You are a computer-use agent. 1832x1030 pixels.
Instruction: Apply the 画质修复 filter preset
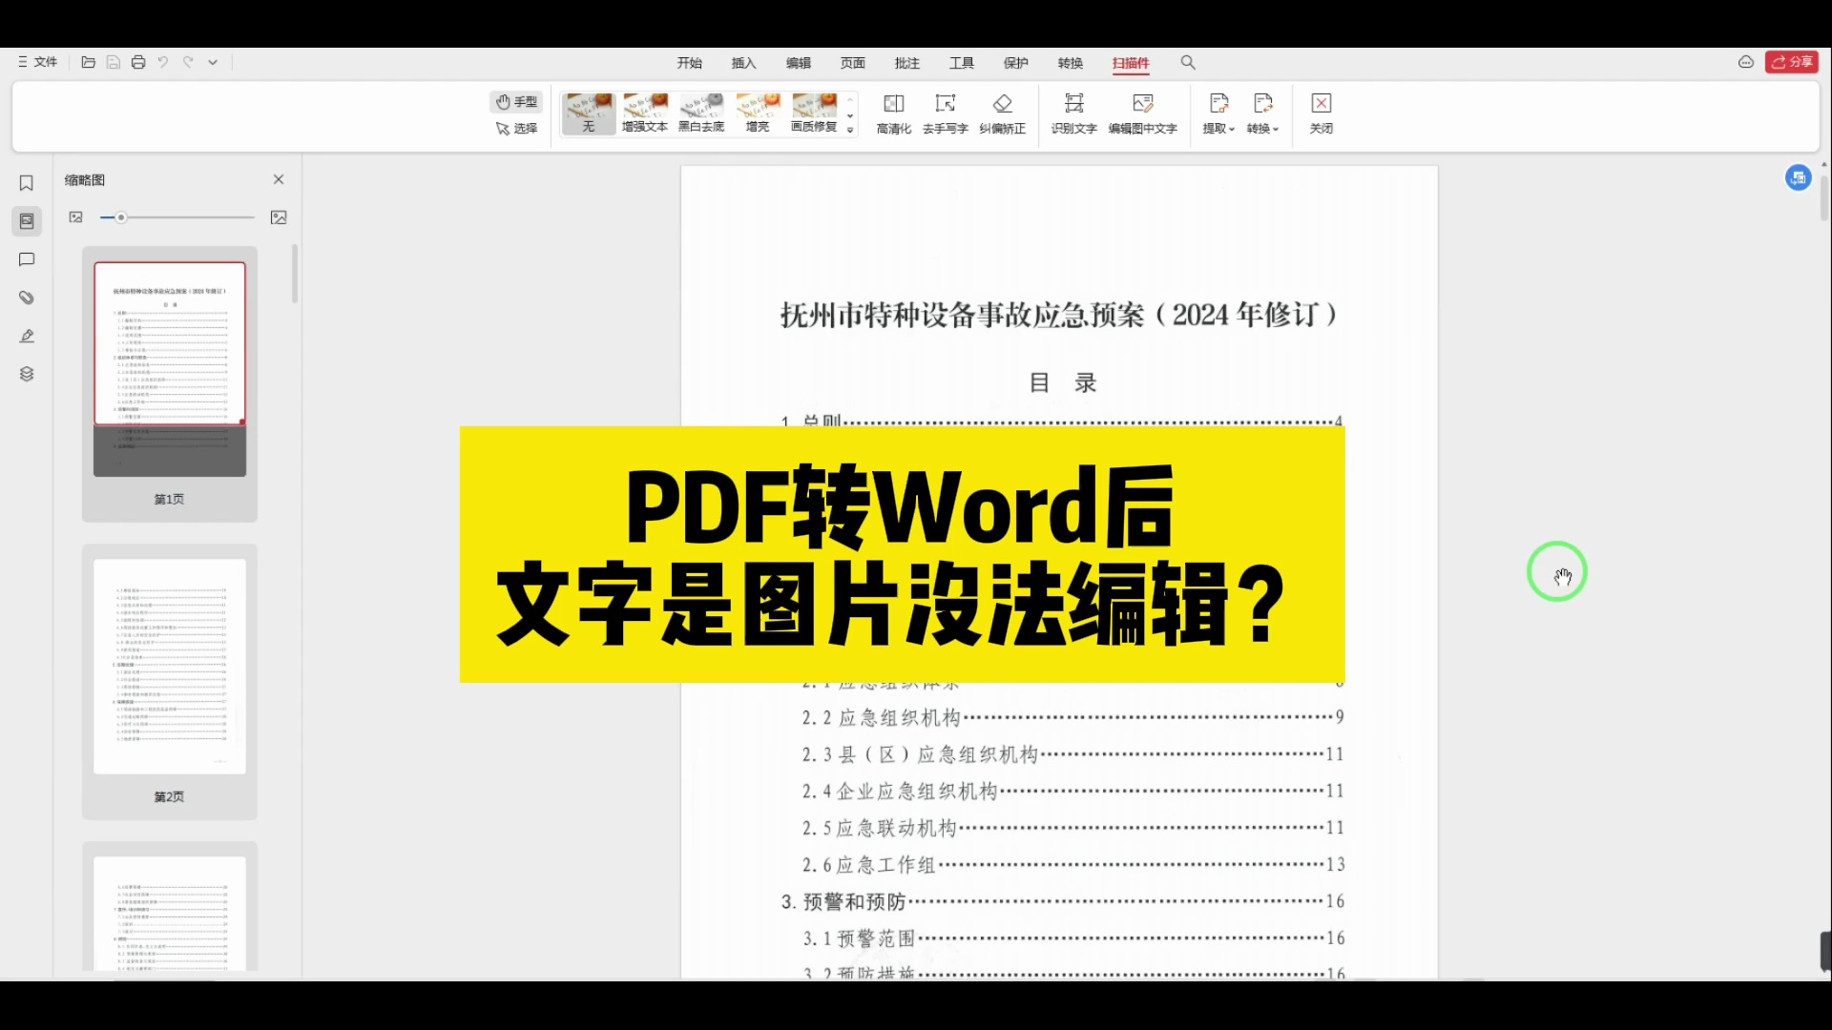814,113
